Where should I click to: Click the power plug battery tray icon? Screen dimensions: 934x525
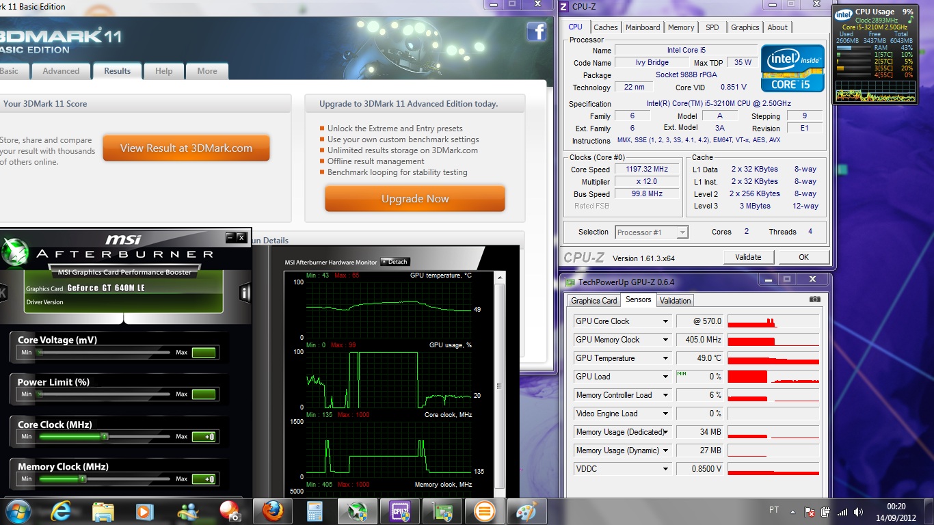[x=826, y=511]
